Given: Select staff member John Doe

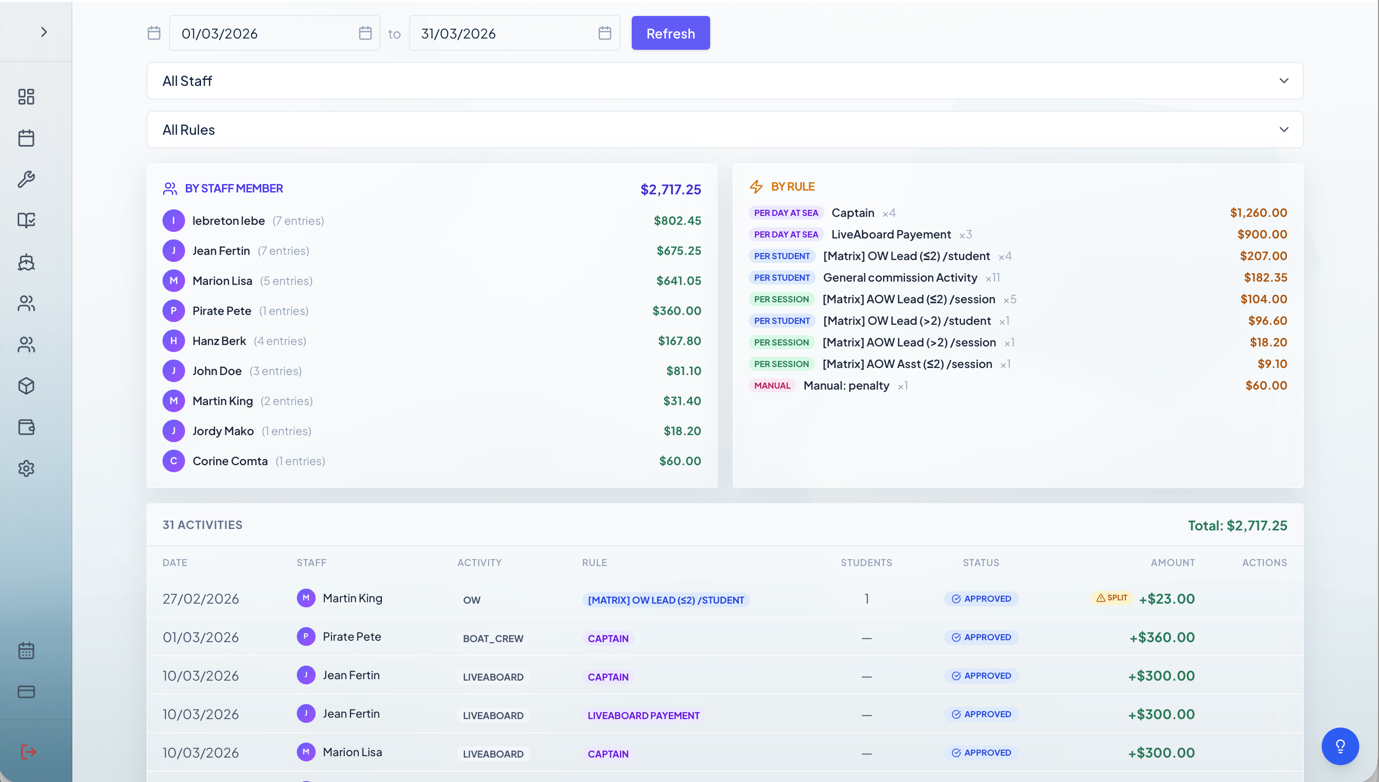Looking at the screenshot, I should tap(432, 371).
